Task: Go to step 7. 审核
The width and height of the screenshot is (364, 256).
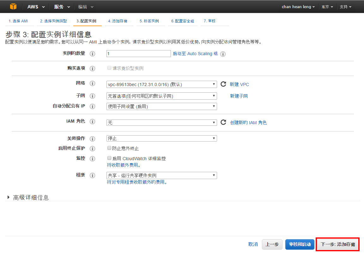Action: coord(209,21)
